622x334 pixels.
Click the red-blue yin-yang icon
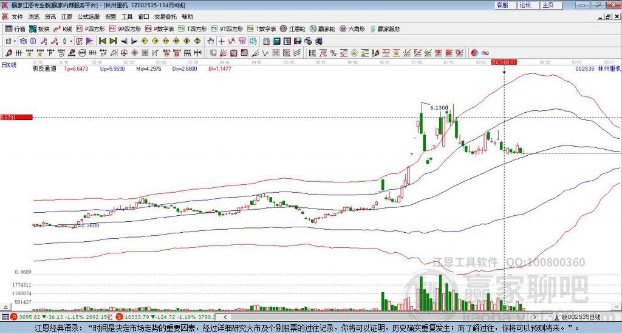coord(474,53)
